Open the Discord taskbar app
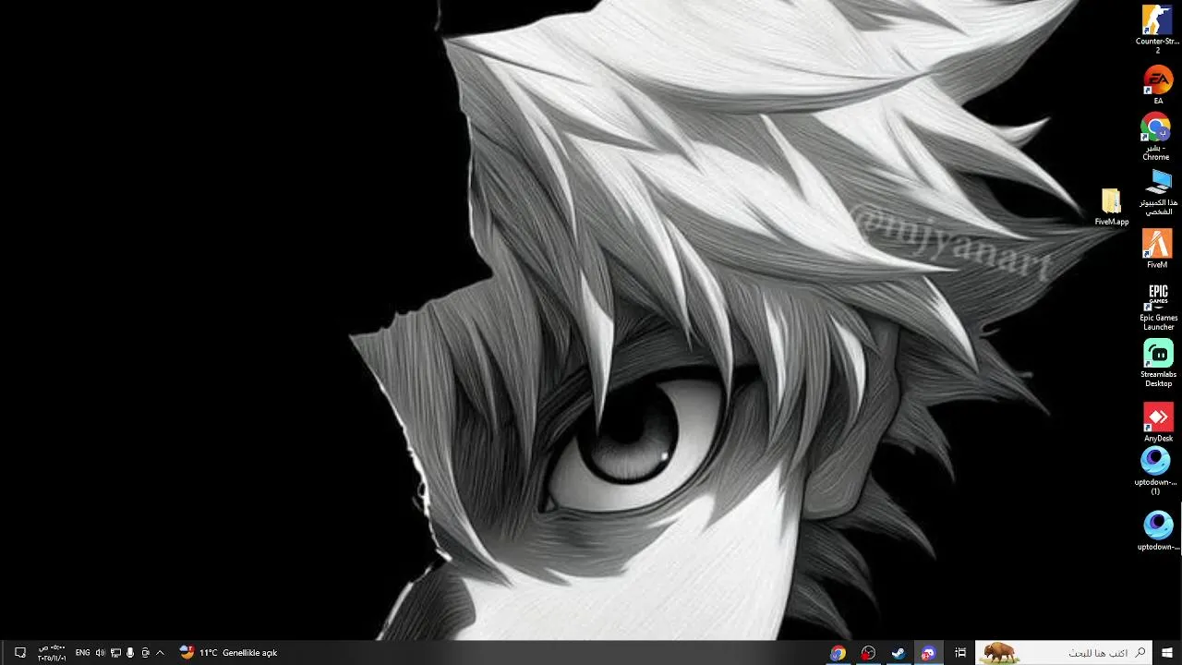This screenshot has width=1182, height=665. point(928,653)
